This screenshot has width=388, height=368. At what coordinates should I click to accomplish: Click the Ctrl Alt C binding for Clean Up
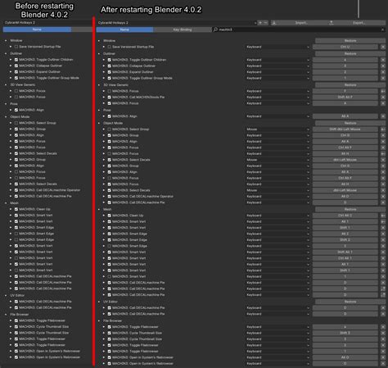tap(345, 216)
